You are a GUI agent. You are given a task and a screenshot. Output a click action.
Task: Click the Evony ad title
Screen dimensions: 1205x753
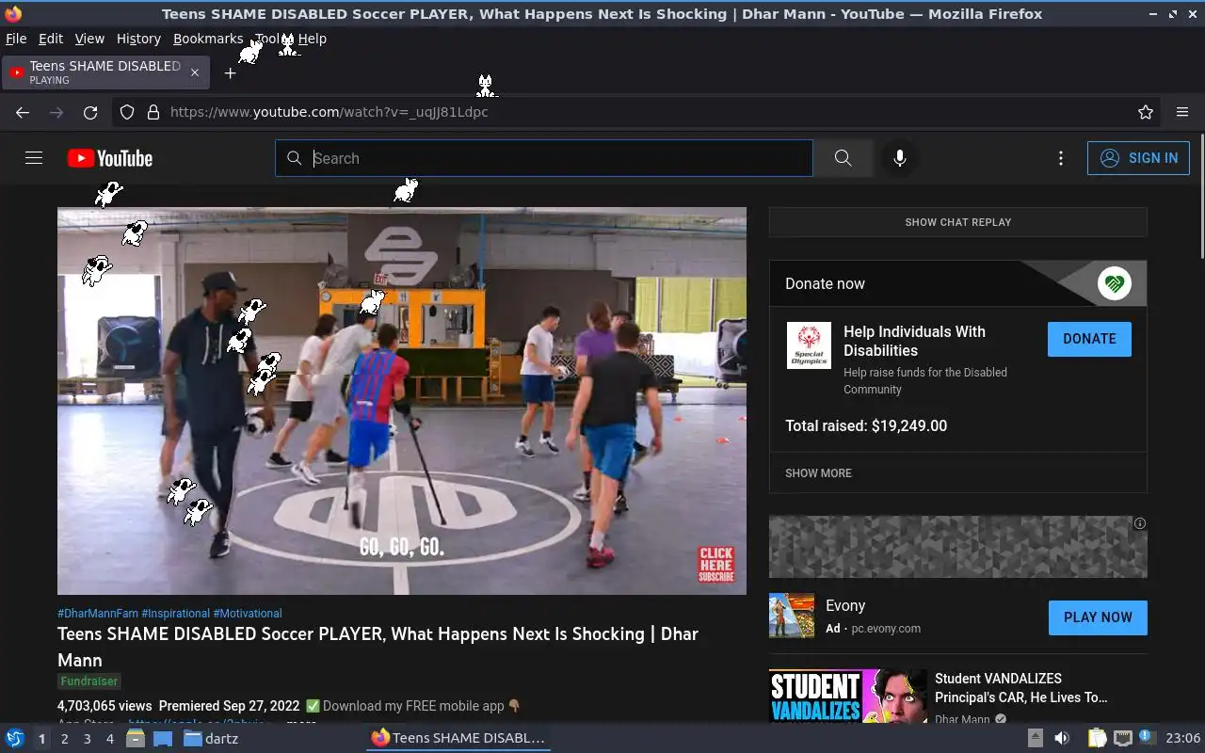pos(845,606)
